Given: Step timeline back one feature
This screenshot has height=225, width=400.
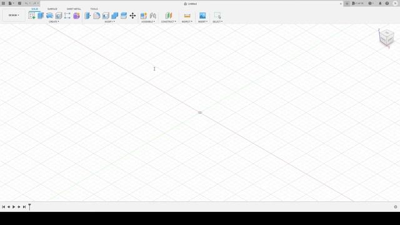Looking at the screenshot, I should pyautogui.click(x=9, y=207).
